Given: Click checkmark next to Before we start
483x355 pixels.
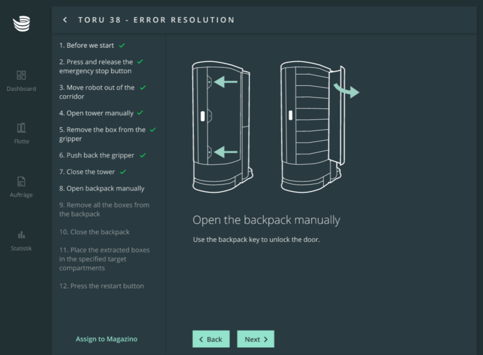Looking at the screenshot, I should click(122, 46).
